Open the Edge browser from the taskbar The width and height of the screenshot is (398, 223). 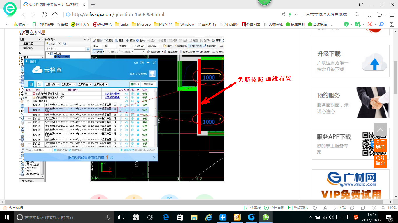(166, 217)
